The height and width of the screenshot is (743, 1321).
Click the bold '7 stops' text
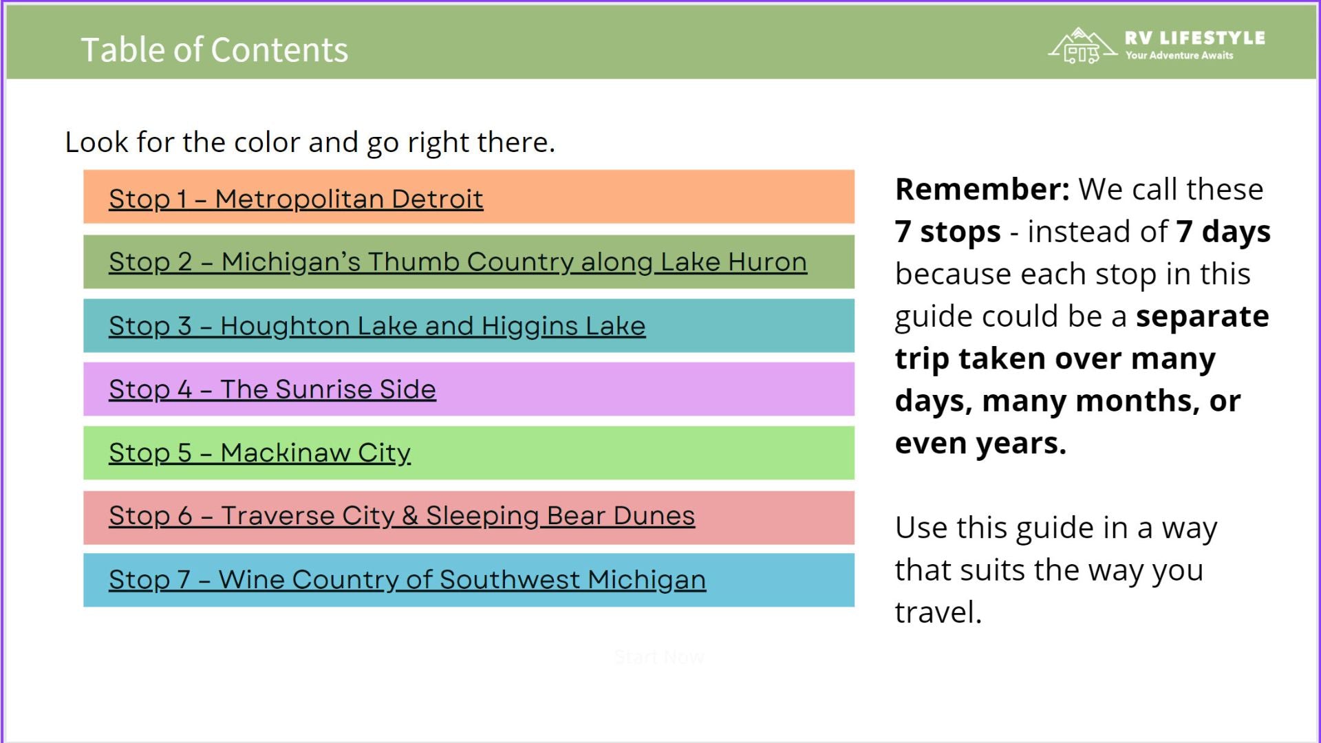(947, 232)
